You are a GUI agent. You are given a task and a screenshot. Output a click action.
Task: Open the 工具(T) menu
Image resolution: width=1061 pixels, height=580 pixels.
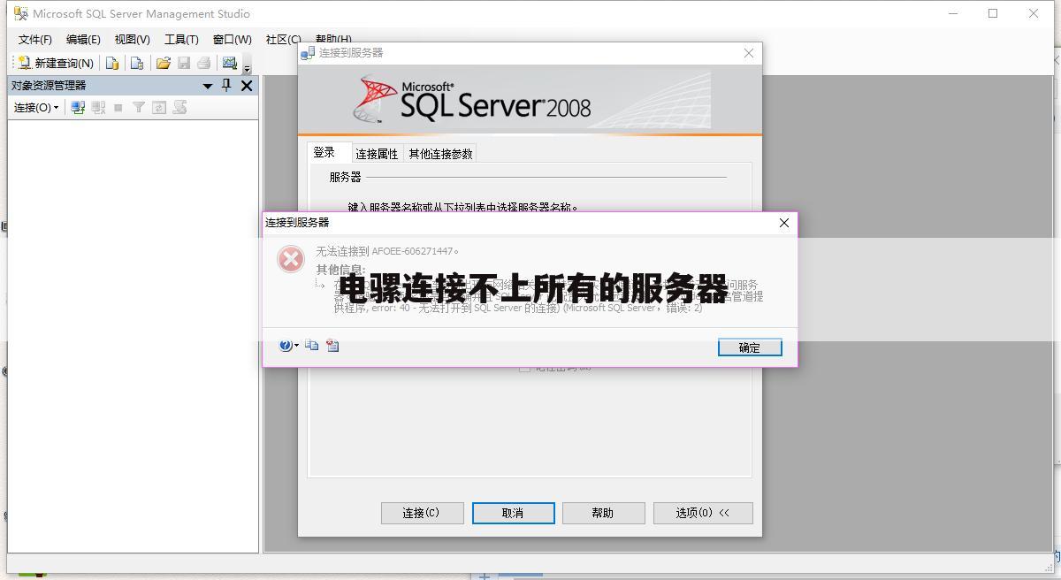[x=180, y=39]
